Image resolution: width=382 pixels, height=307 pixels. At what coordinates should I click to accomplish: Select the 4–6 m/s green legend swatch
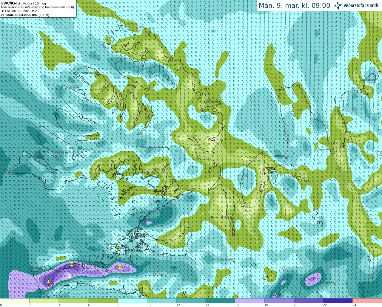(73, 300)
